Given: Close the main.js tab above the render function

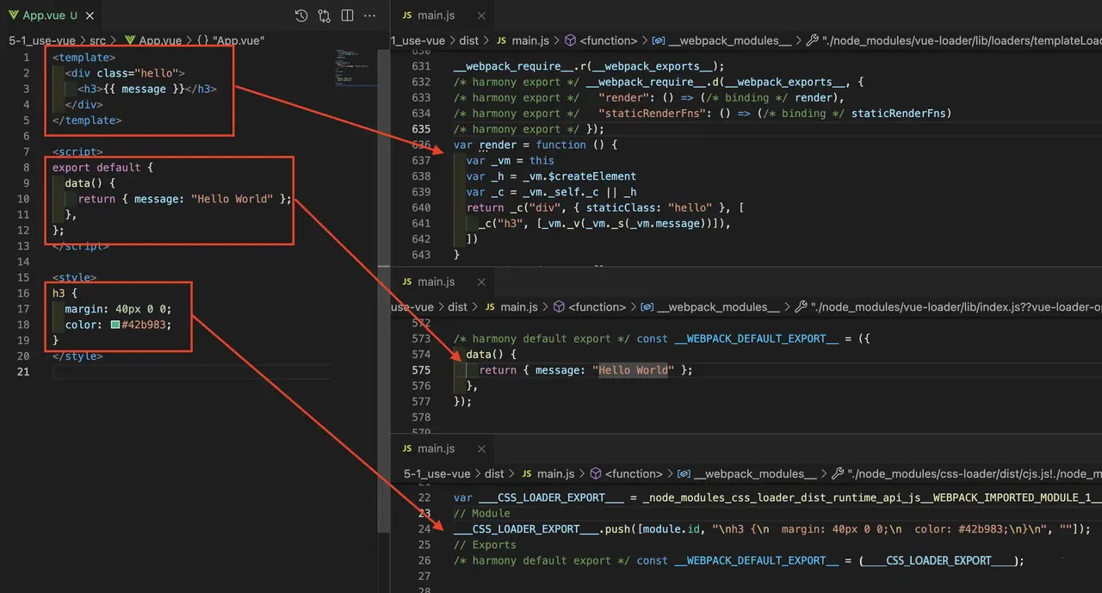Looking at the screenshot, I should (x=480, y=15).
